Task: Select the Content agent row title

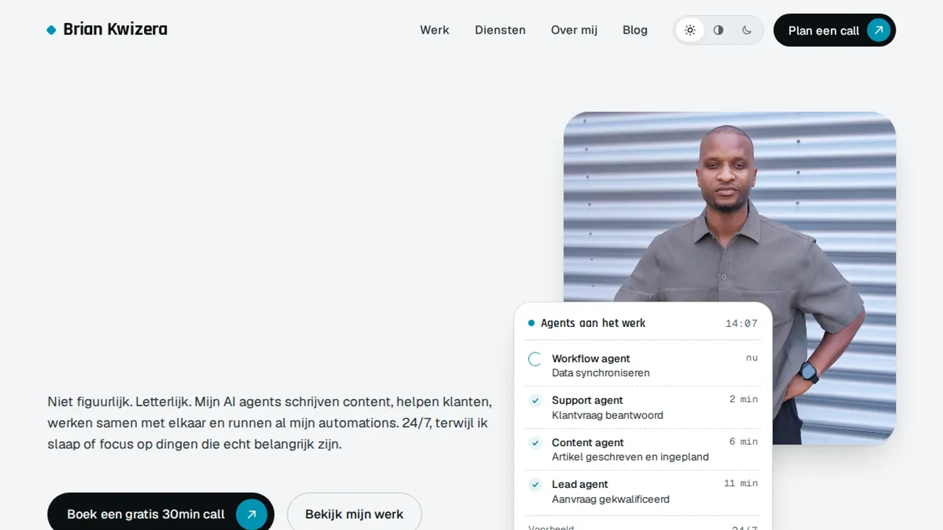Action: [x=588, y=443]
